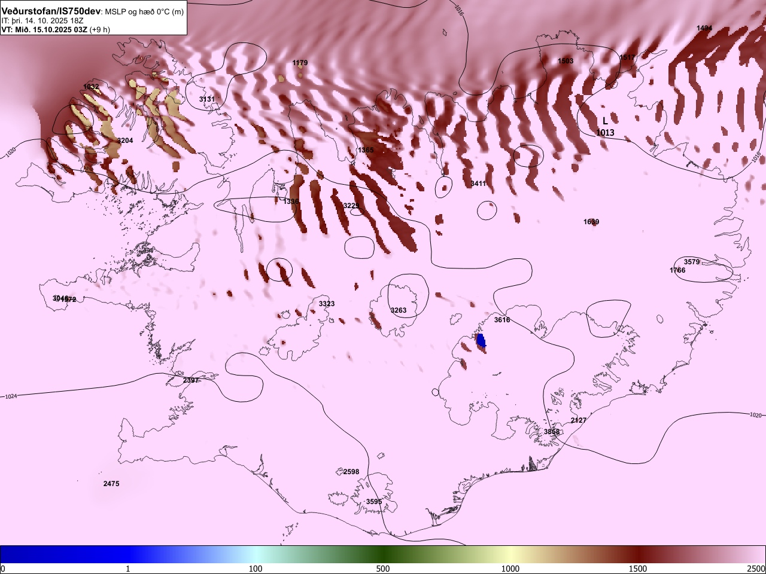
Task: Click the "(+9 h)" forecast offset text
Action: tap(99, 29)
